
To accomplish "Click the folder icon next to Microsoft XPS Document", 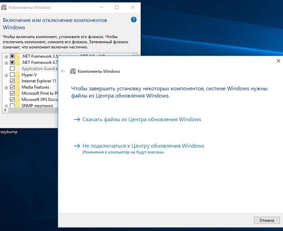I will pyautogui.click(x=17, y=100).
